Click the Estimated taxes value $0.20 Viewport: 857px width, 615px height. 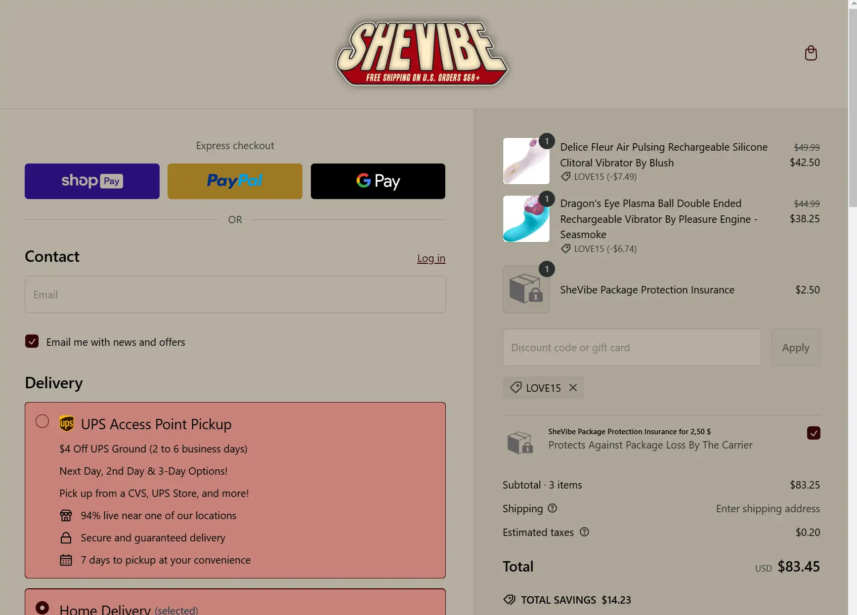[808, 532]
